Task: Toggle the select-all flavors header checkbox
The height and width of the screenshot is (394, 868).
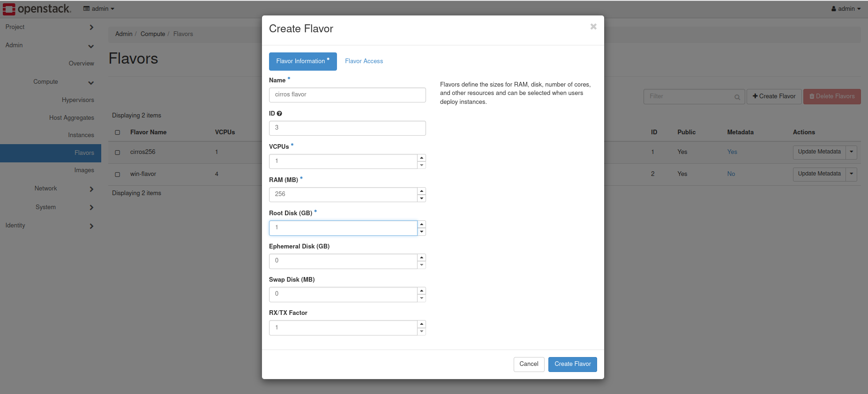Action: click(x=118, y=132)
